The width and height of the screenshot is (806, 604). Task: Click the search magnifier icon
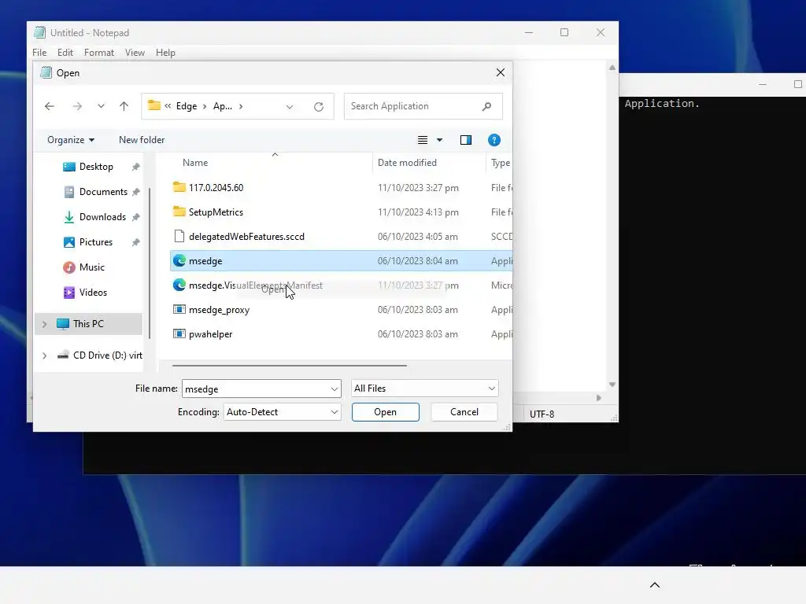tap(486, 106)
